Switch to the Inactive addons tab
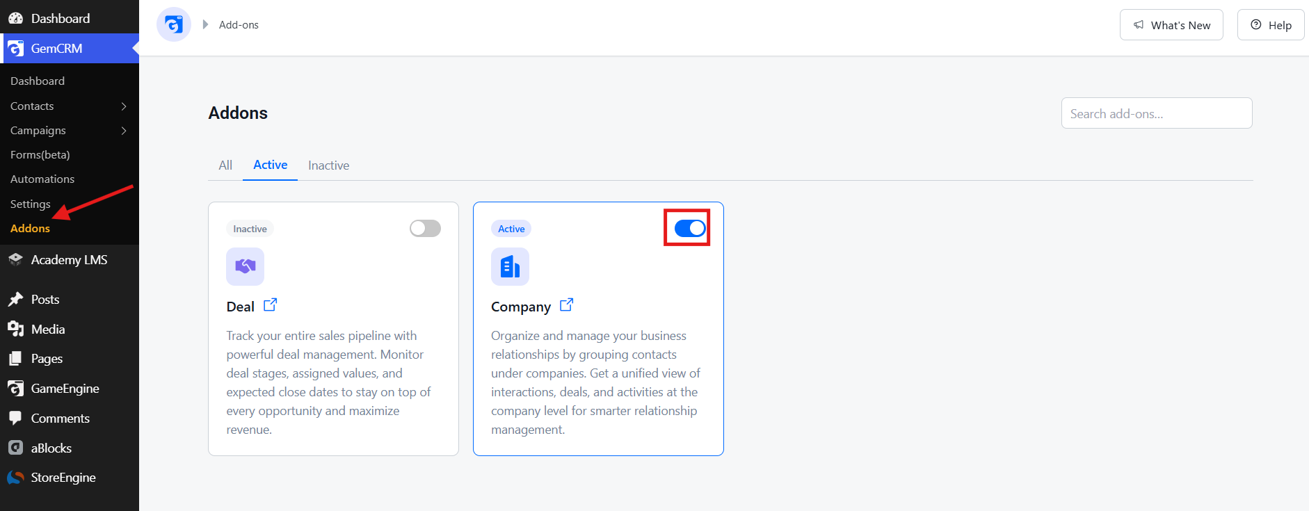The image size is (1309, 511). [328, 165]
